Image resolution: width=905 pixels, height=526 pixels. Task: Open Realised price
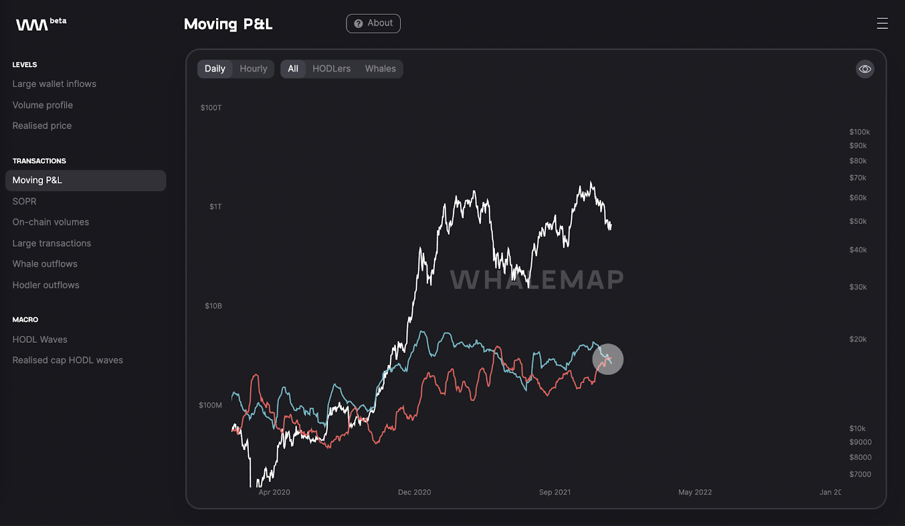tap(42, 125)
